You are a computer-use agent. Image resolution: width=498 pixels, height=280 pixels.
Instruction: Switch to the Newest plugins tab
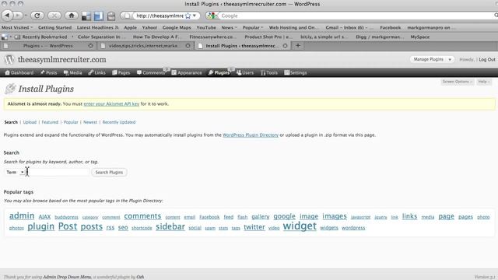coord(90,122)
